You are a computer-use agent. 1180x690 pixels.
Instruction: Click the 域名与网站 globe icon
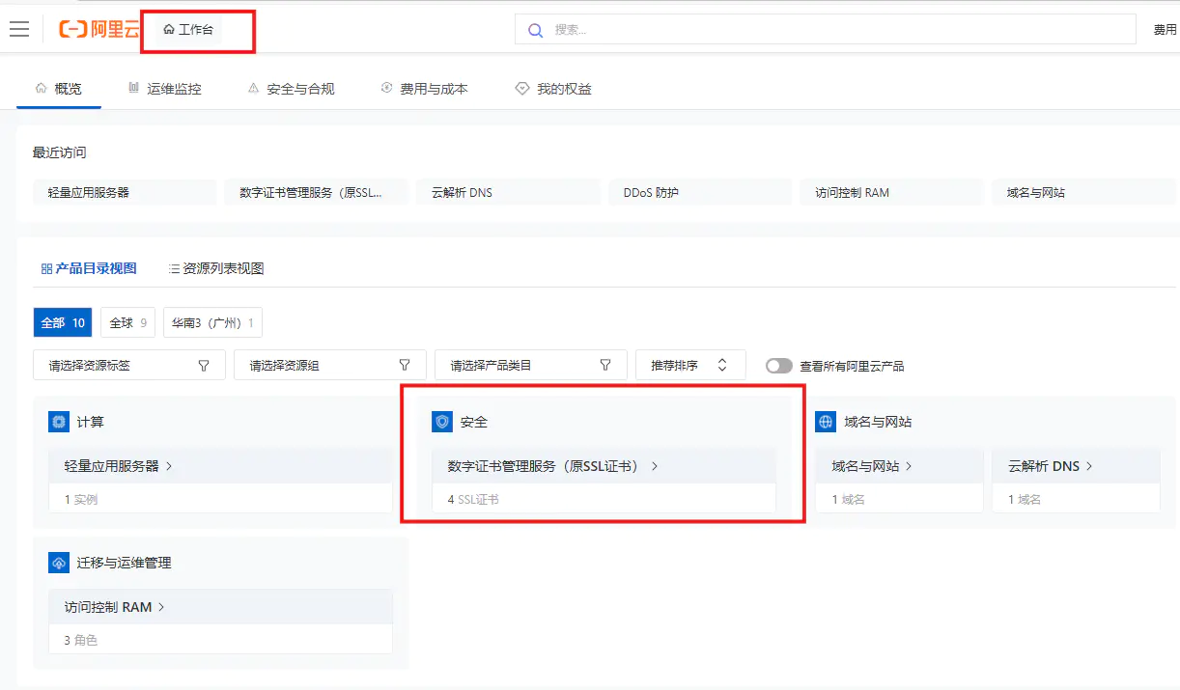tap(826, 422)
